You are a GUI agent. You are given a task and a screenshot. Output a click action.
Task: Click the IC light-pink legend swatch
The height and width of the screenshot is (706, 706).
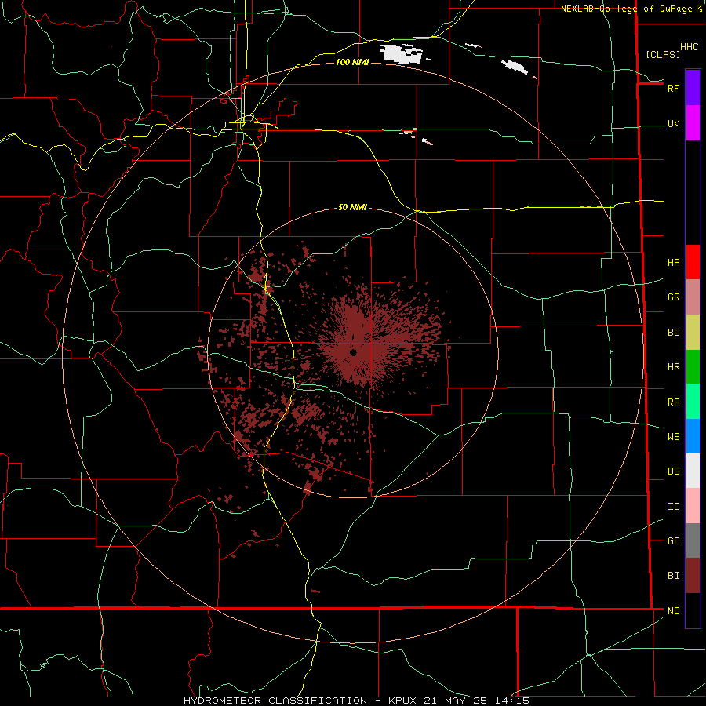(x=693, y=506)
